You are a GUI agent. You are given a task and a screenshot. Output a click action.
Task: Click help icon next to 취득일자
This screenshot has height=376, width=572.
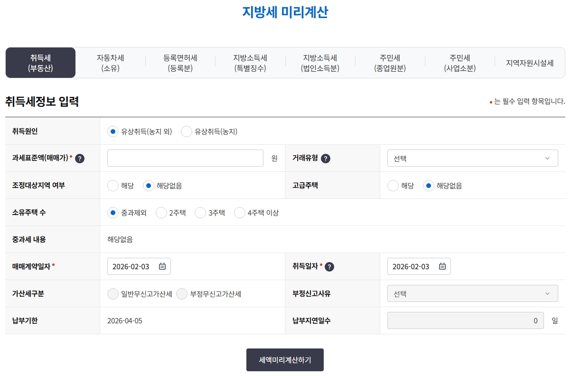329,267
